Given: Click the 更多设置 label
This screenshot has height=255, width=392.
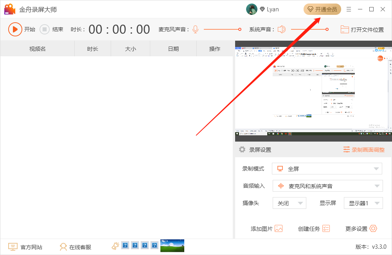Looking at the screenshot, I should tap(356, 229).
